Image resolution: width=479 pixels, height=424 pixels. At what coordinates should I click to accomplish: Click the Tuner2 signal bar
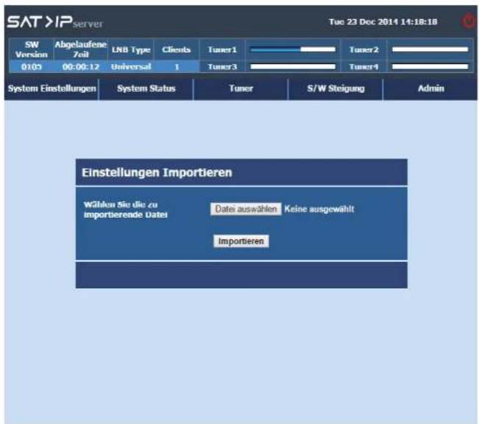[x=430, y=49]
